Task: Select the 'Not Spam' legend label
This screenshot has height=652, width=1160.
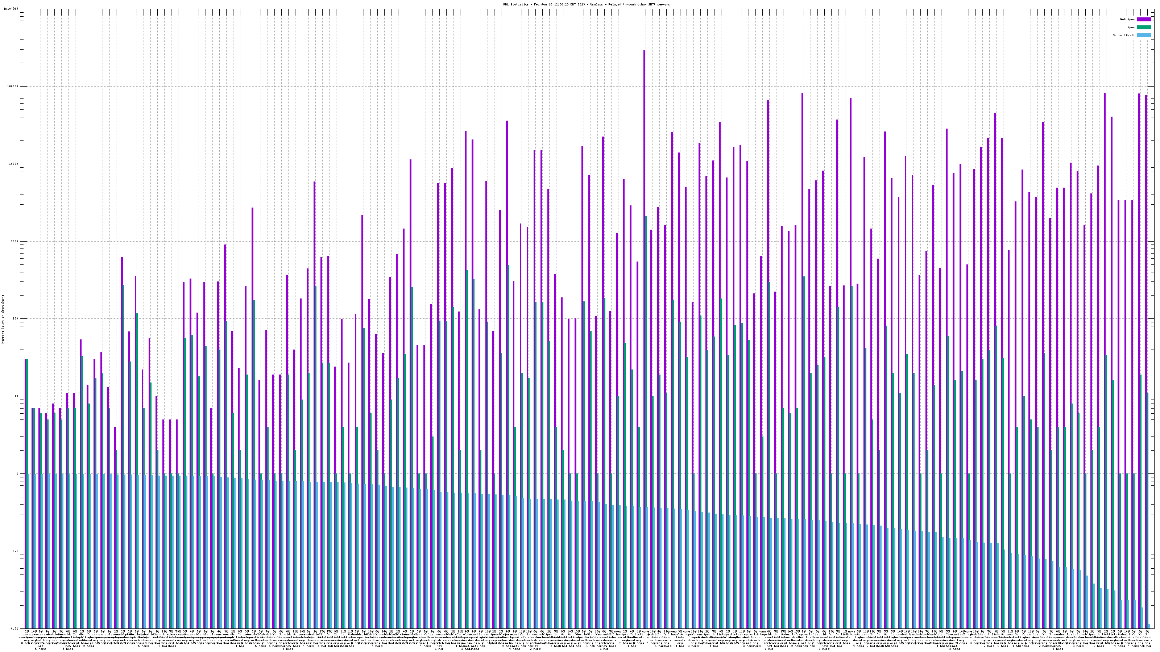Action: 1128,19
